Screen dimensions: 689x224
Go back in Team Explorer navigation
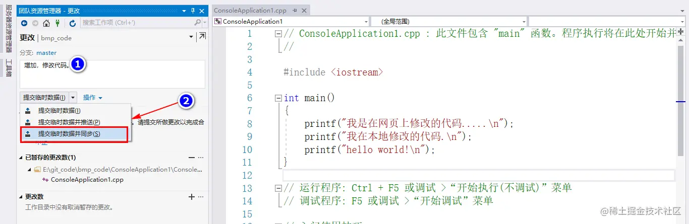tap(24, 23)
